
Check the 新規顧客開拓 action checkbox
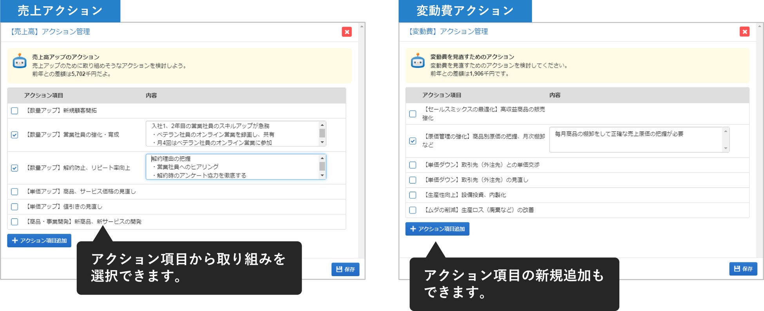click(14, 111)
